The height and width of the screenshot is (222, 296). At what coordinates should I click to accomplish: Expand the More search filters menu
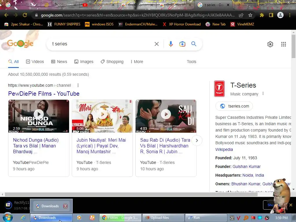click(x=137, y=62)
